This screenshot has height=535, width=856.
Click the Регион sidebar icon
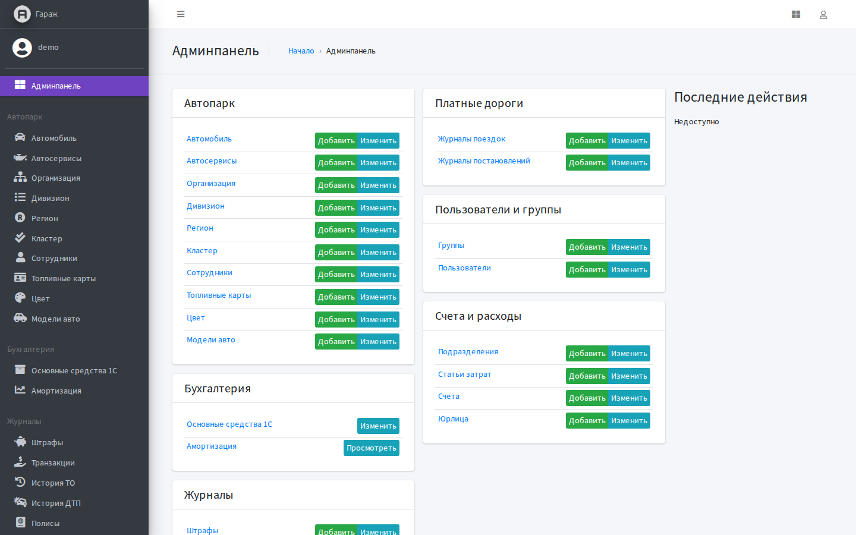[x=20, y=218]
